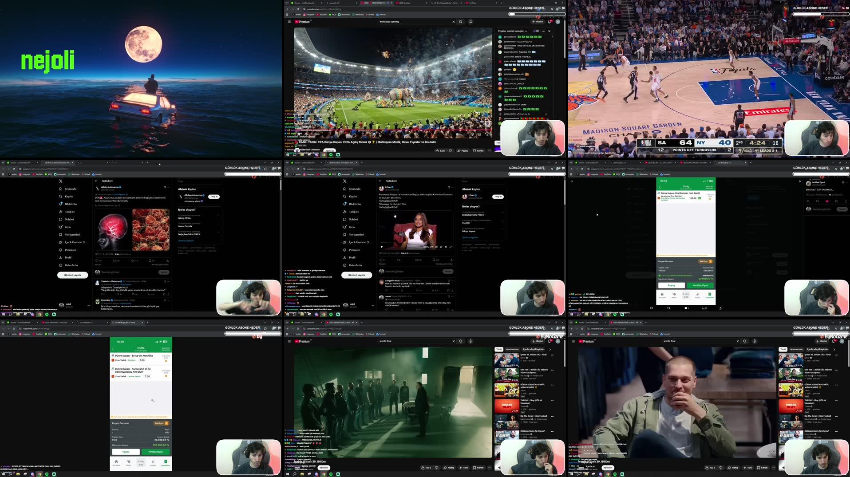This screenshot has height=477, width=850.
Task: Like the World Cup stream with the 6.2 B button
Action: point(440,151)
